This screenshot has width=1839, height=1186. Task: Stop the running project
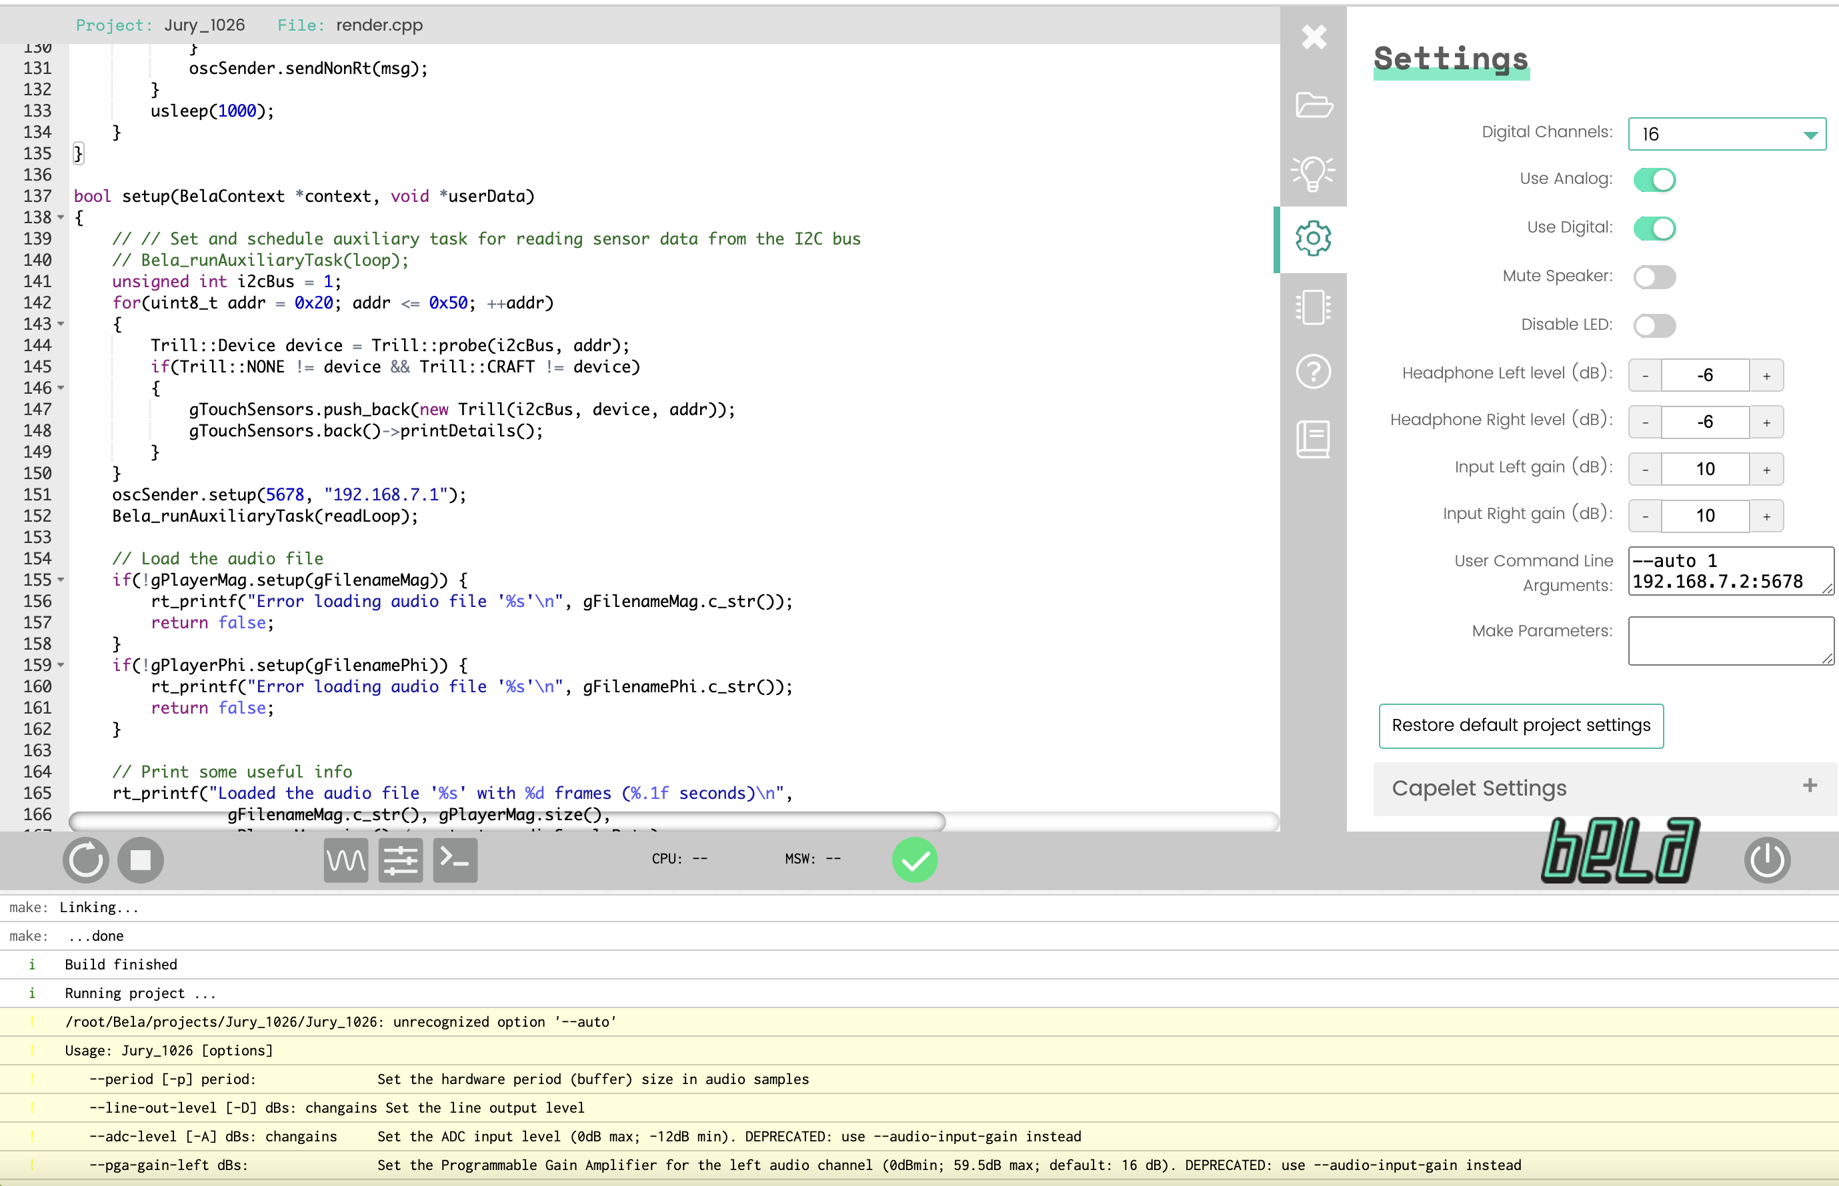[140, 860]
